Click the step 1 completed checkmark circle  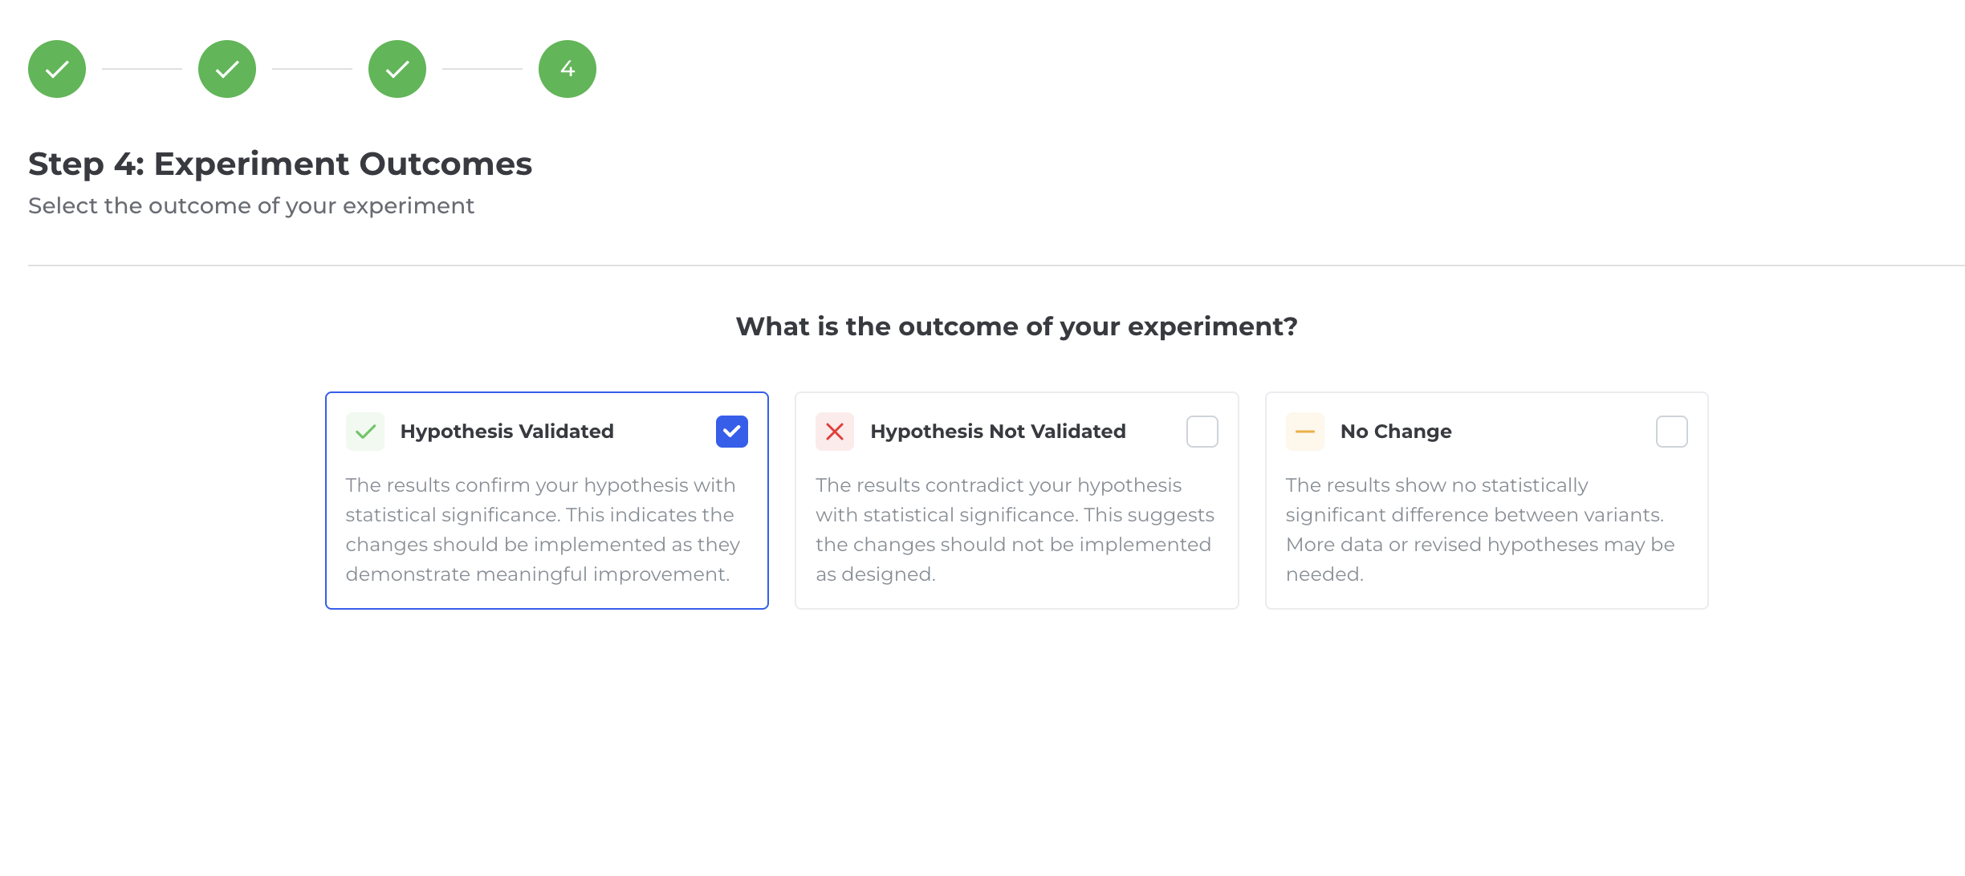point(56,69)
